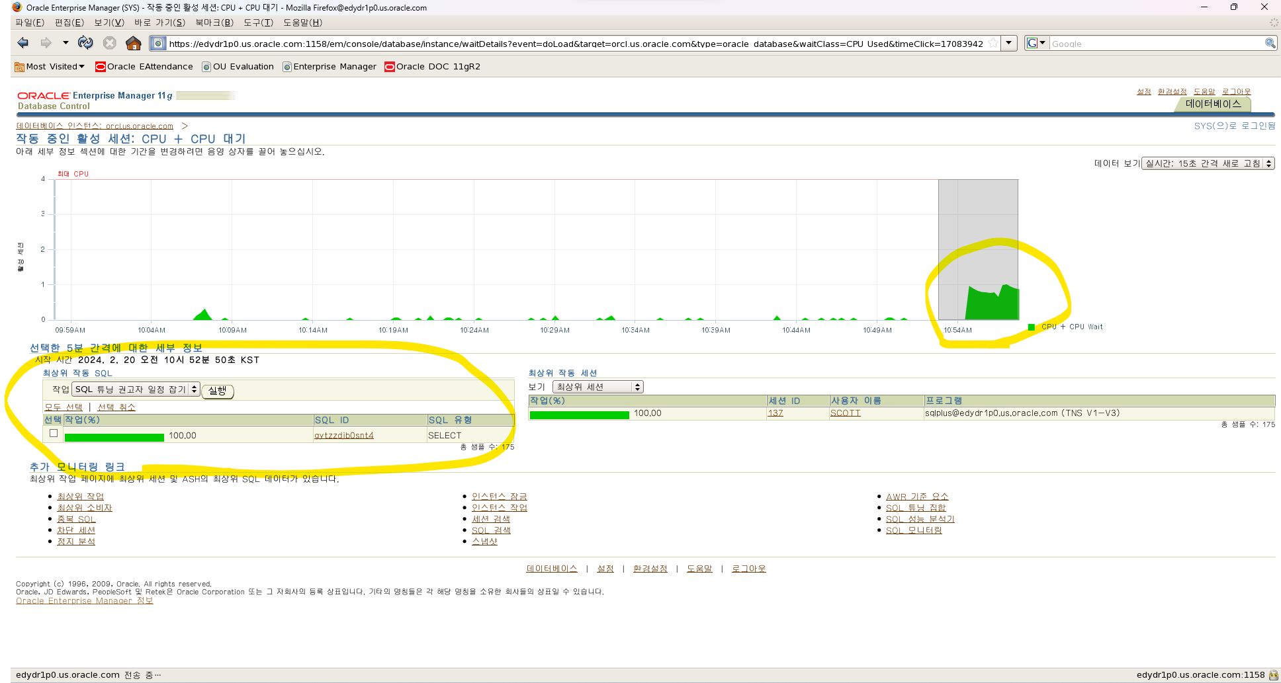The width and height of the screenshot is (1281, 683).
Task: Click the shaded time-window slider on the chart
Action: 978,249
